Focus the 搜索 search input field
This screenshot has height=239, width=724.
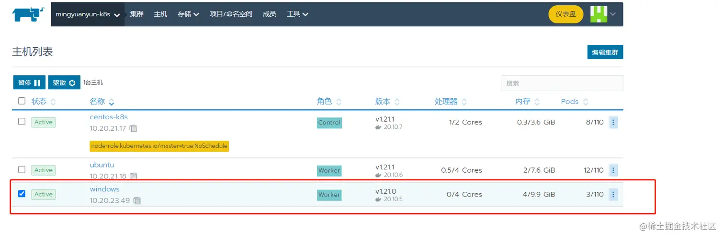562,83
